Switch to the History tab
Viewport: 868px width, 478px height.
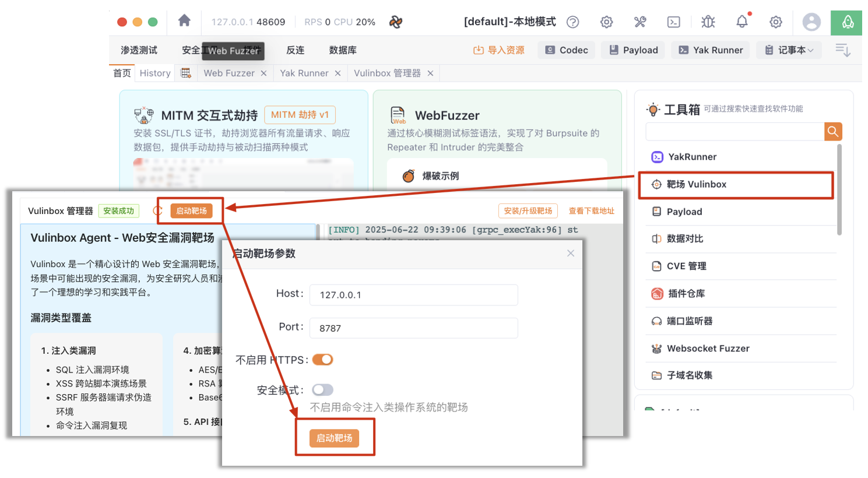point(155,73)
